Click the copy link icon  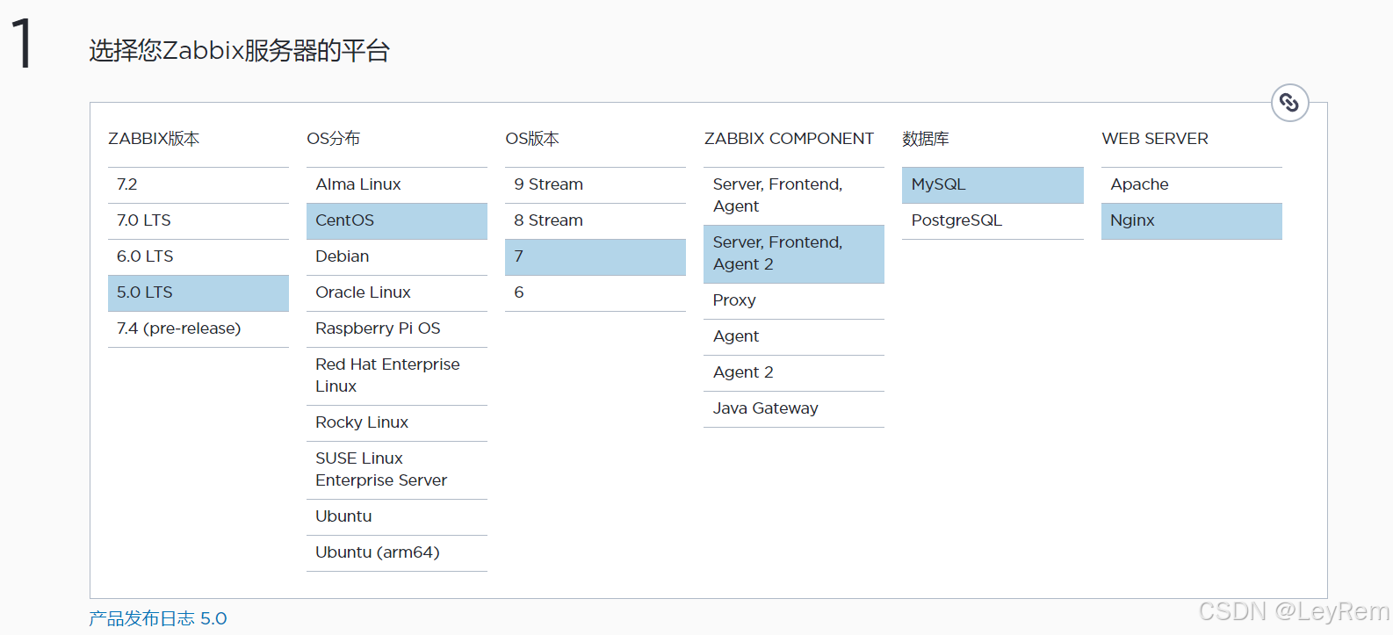pyautogui.click(x=1289, y=104)
